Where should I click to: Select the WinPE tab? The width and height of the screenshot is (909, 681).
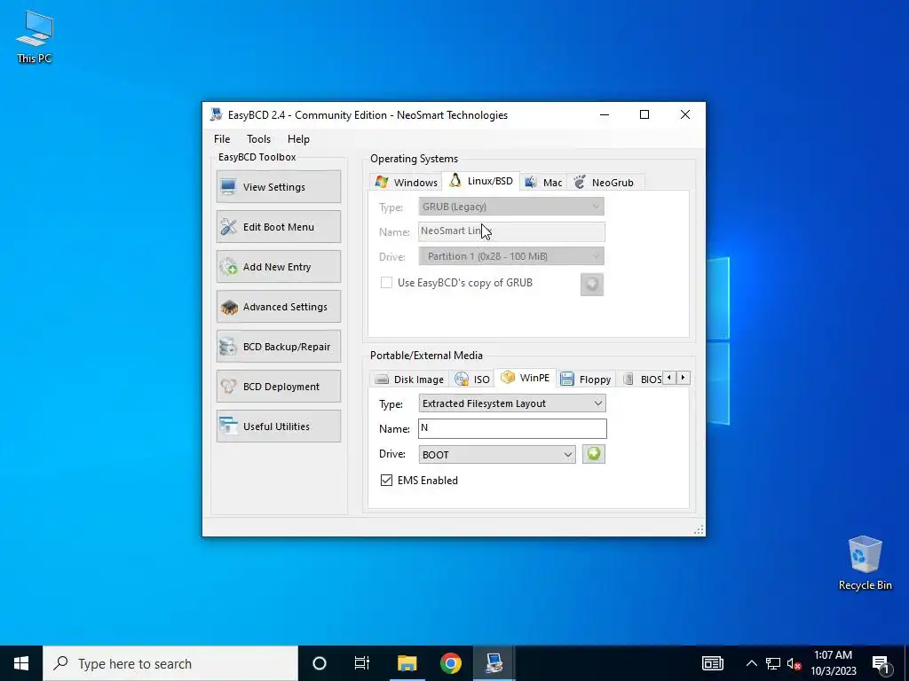526,378
